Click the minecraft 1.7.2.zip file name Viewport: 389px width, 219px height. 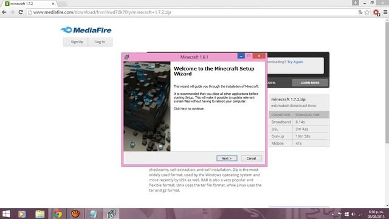[x=288, y=99]
